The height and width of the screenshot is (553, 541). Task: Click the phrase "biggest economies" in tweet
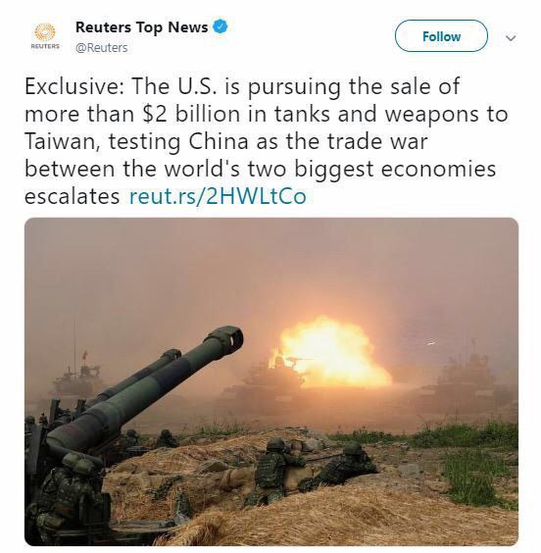395,170
